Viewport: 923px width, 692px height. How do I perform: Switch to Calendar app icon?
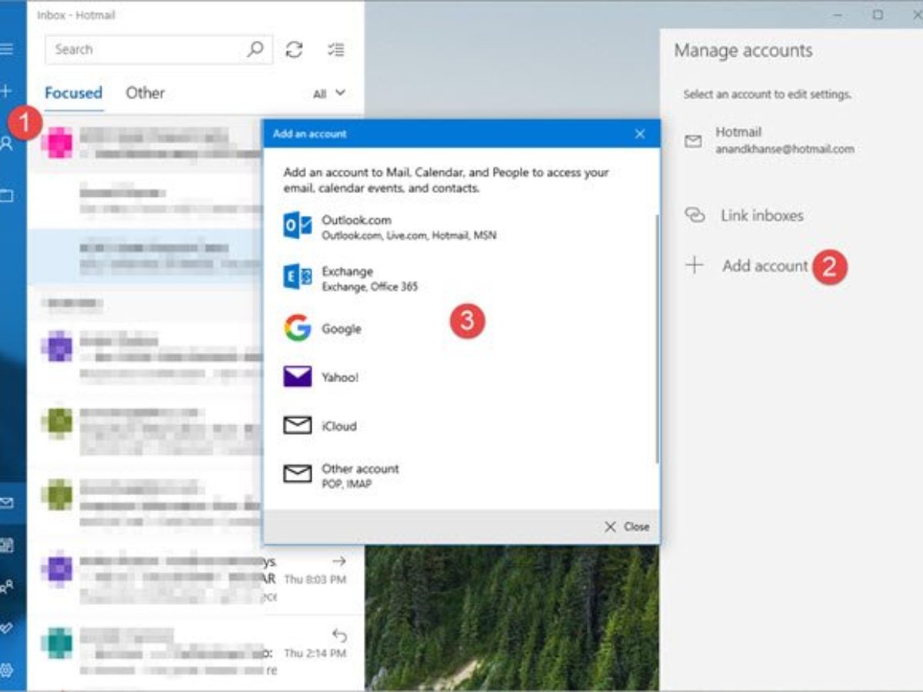[6, 545]
